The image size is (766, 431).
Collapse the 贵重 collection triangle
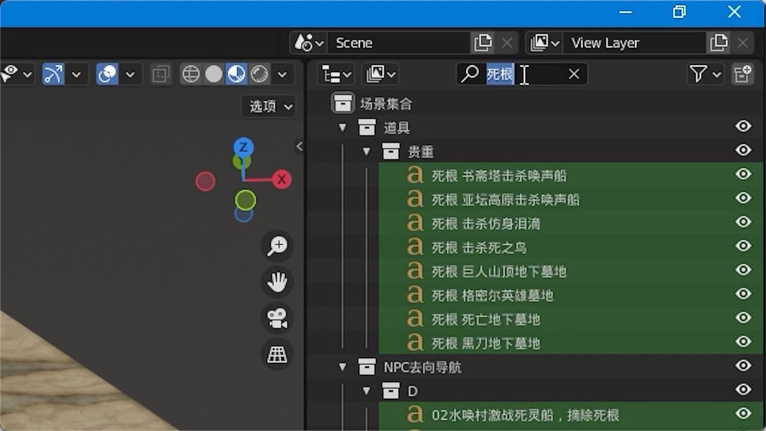(366, 151)
